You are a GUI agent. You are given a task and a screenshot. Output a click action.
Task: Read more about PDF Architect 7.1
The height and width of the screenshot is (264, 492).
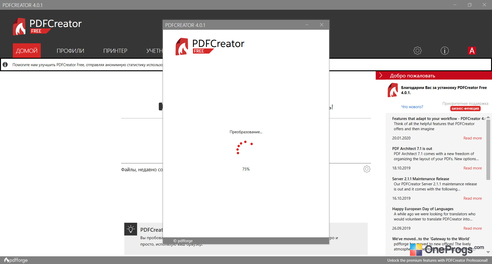tap(473, 168)
